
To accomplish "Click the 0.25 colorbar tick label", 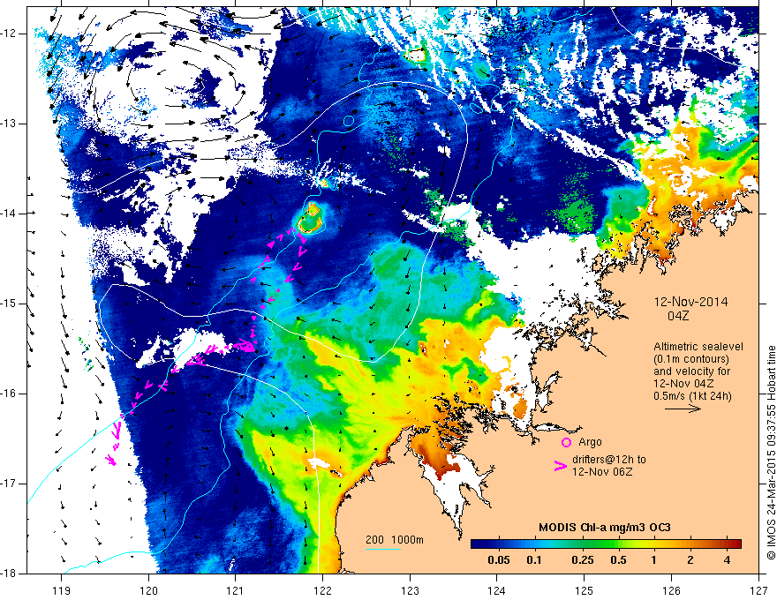I will [582, 560].
